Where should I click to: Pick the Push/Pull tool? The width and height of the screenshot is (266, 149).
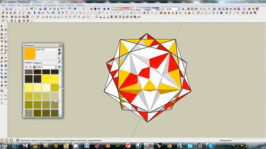(x=5, y=46)
